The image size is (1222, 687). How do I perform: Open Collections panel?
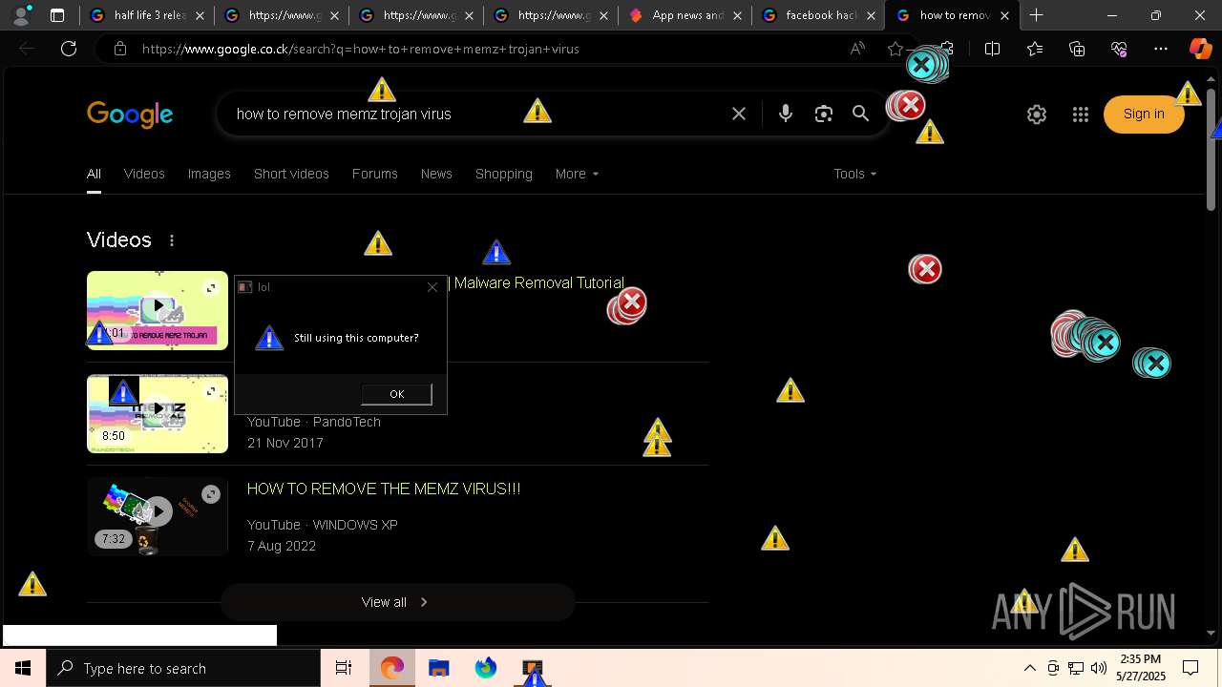pos(1077,49)
